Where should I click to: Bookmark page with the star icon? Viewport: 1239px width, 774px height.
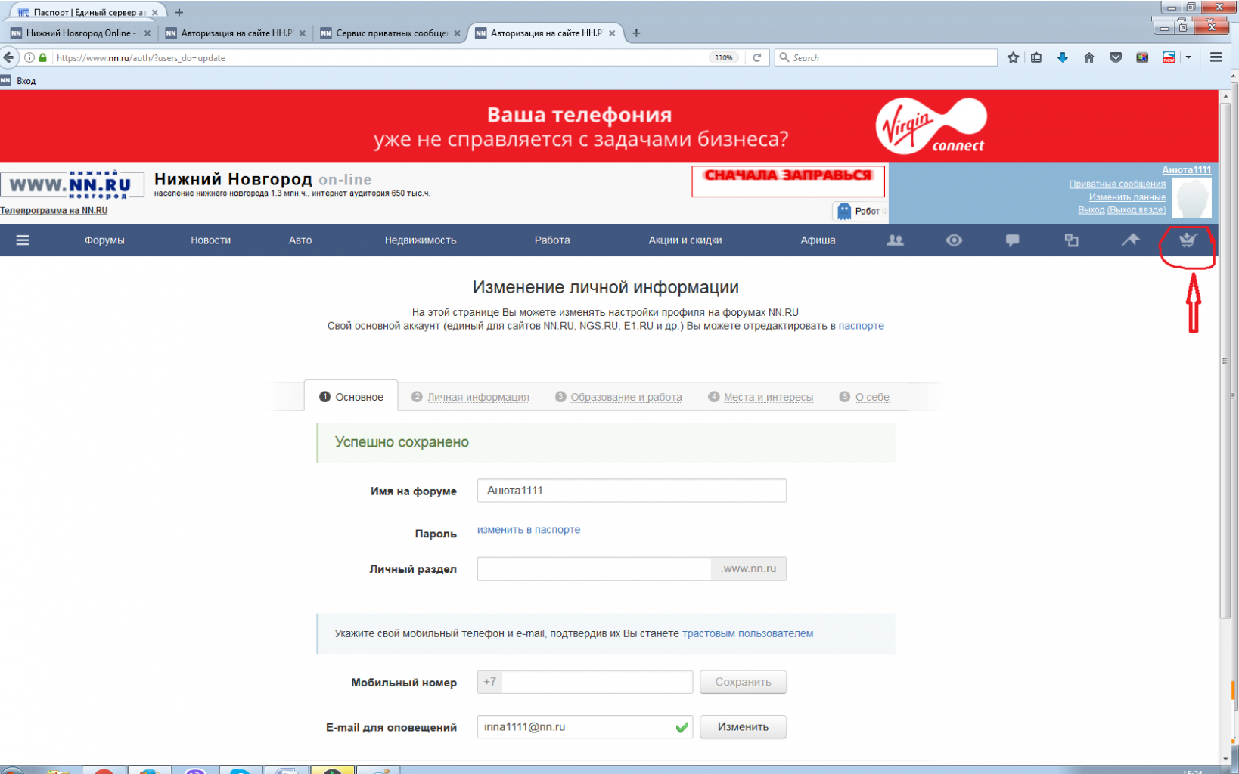coord(1013,57)
